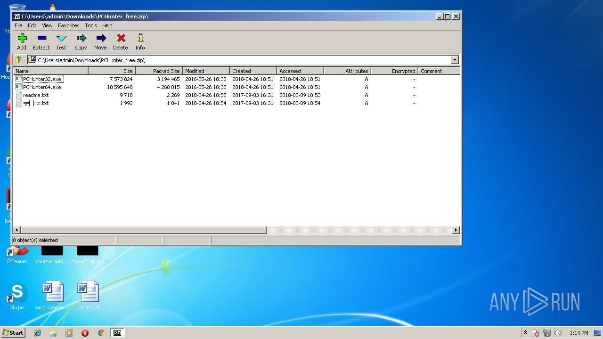Click the volume speaker tray icon
The width and height of the screenshot is (603, 339).
point(558,333)
